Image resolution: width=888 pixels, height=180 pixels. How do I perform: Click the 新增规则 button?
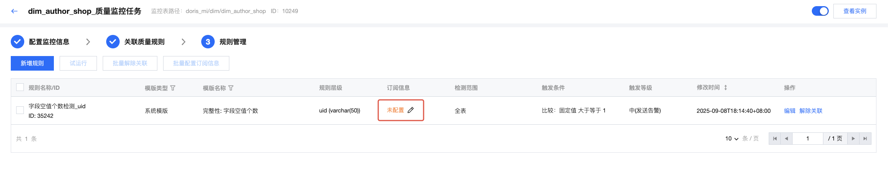(32, 63)
